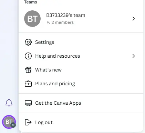Click the Settings gear icon
This screenshot has width=145, height=133.
pos(28,42)
